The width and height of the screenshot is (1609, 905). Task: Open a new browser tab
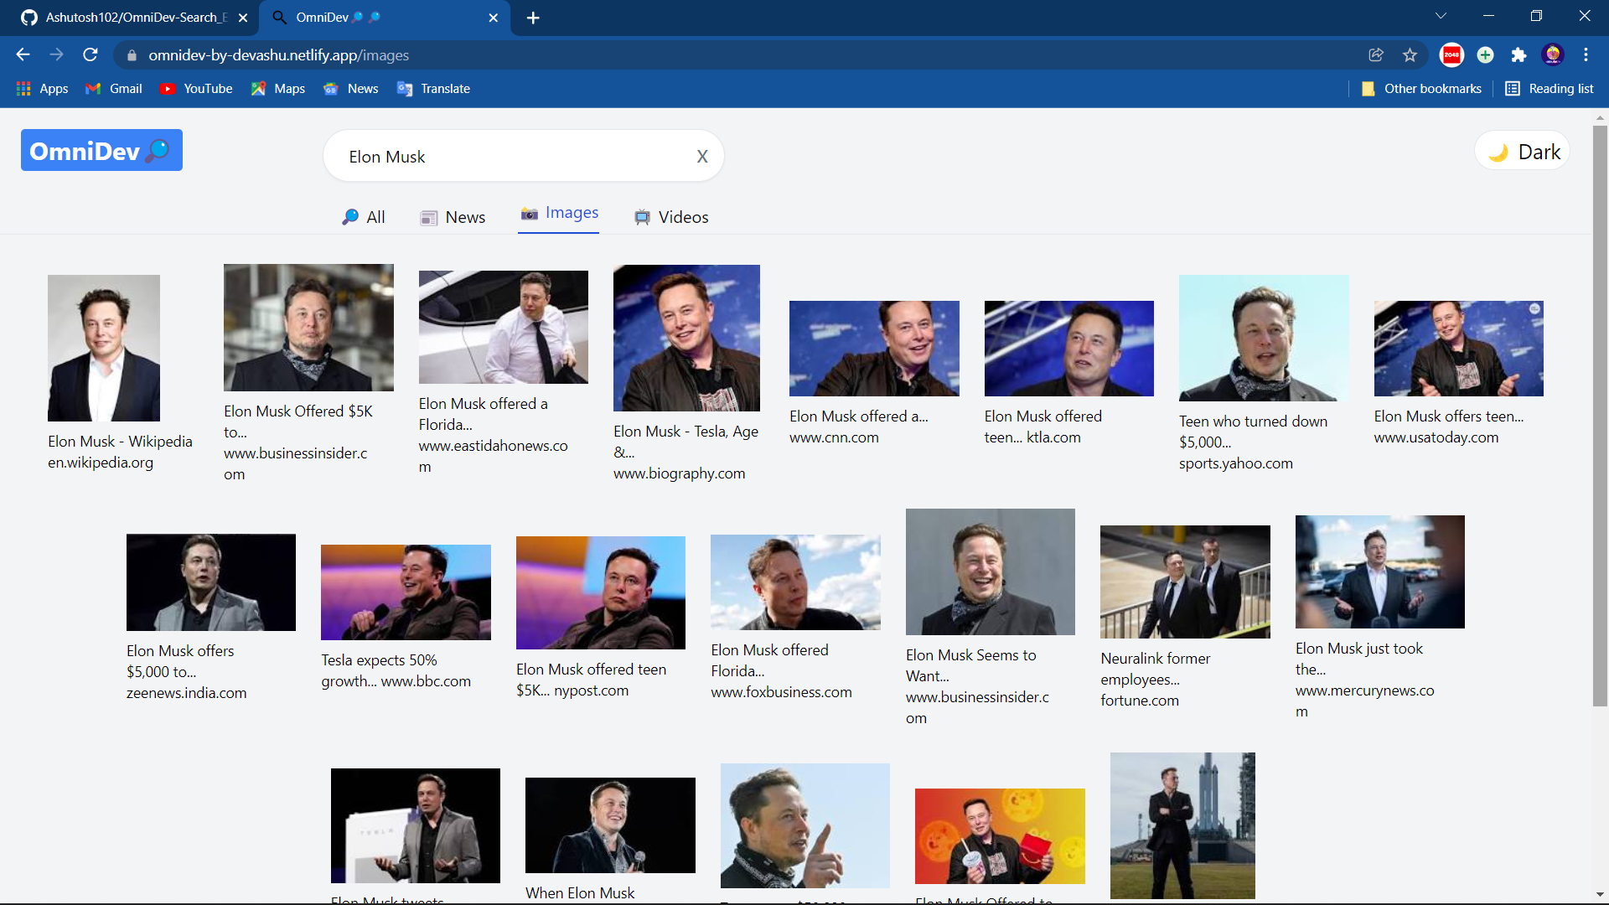point(533,18)
